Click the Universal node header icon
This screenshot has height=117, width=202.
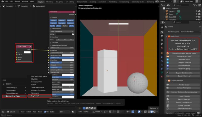pos(73,12)
